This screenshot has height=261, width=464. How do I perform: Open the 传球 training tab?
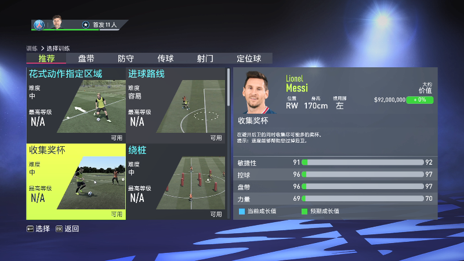pyautogui.click(x=165, y=59)
